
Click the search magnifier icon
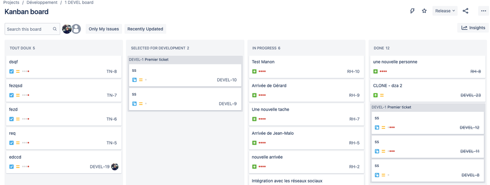point(54,29)
